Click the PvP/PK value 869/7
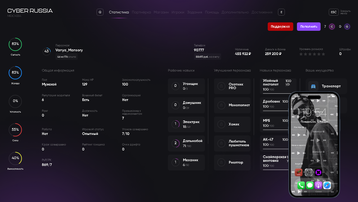Image resolution: width=358 pixels, height=202 pixels. pyautogui.click(x=47, y=165)
